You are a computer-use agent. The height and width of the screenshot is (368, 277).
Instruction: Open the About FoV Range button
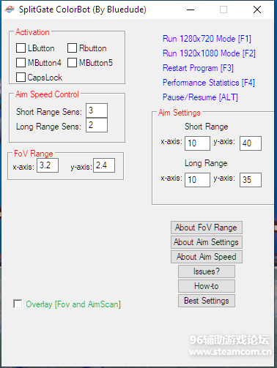pyautogui.click(x=207, y=228)
